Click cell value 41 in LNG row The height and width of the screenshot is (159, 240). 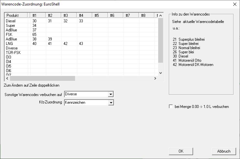pyautogui.click(x=50, y=44)
